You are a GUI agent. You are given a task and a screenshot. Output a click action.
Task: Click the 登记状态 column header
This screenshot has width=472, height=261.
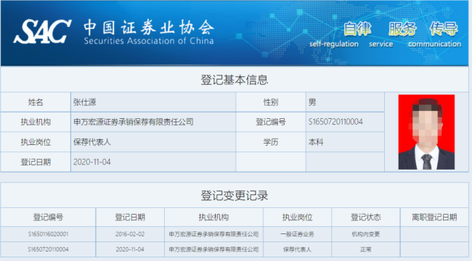366,217
